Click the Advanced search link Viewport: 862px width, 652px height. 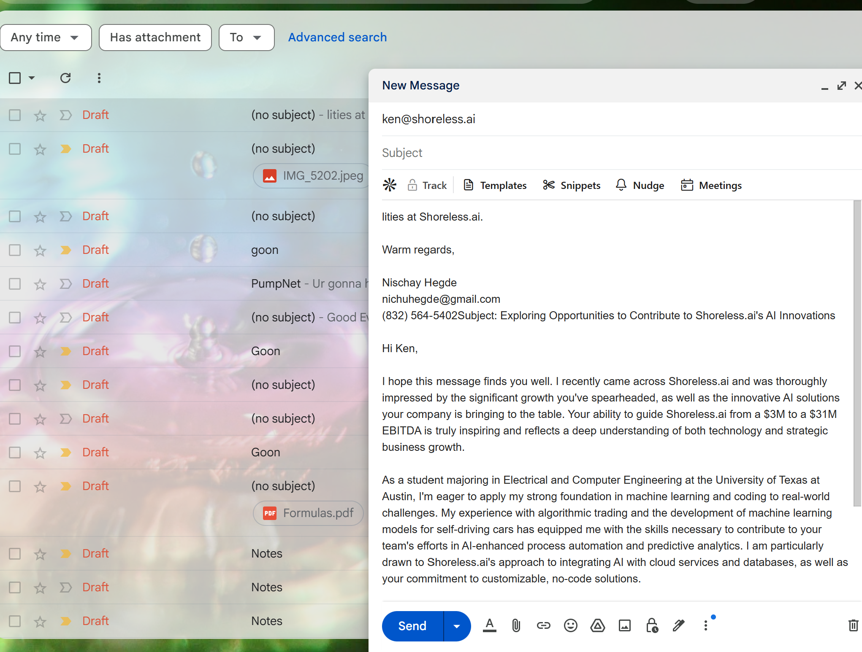pyautogui.click(x=337, y=38)
